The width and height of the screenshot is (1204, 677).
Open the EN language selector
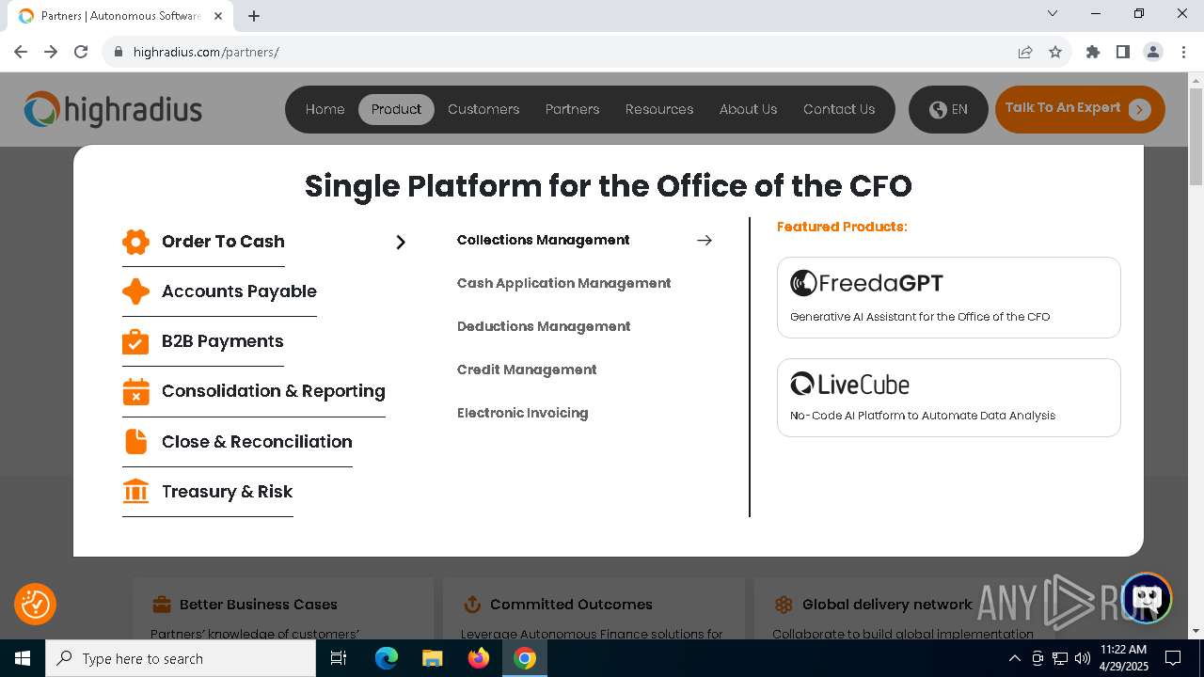tap(948, 109)
